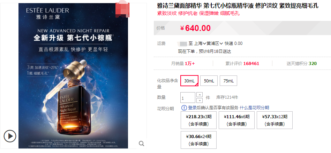
Task: Expand the 黄浦区 district dropdown
Action: click(x=215, y=43)
